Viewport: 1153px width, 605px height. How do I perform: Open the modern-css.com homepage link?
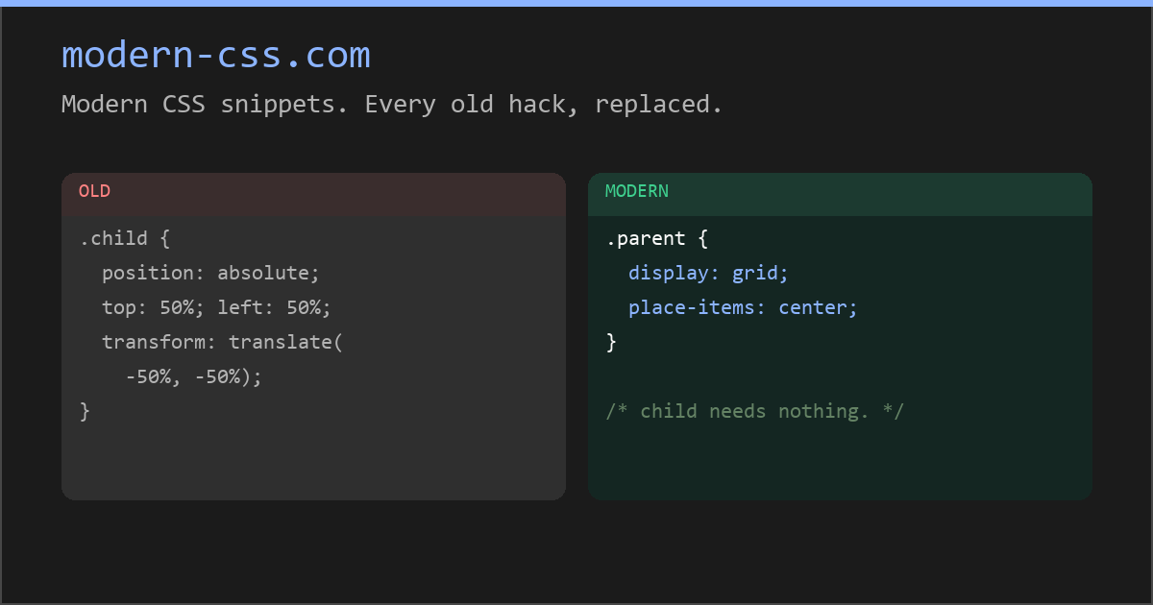click(x=215, y=55)
